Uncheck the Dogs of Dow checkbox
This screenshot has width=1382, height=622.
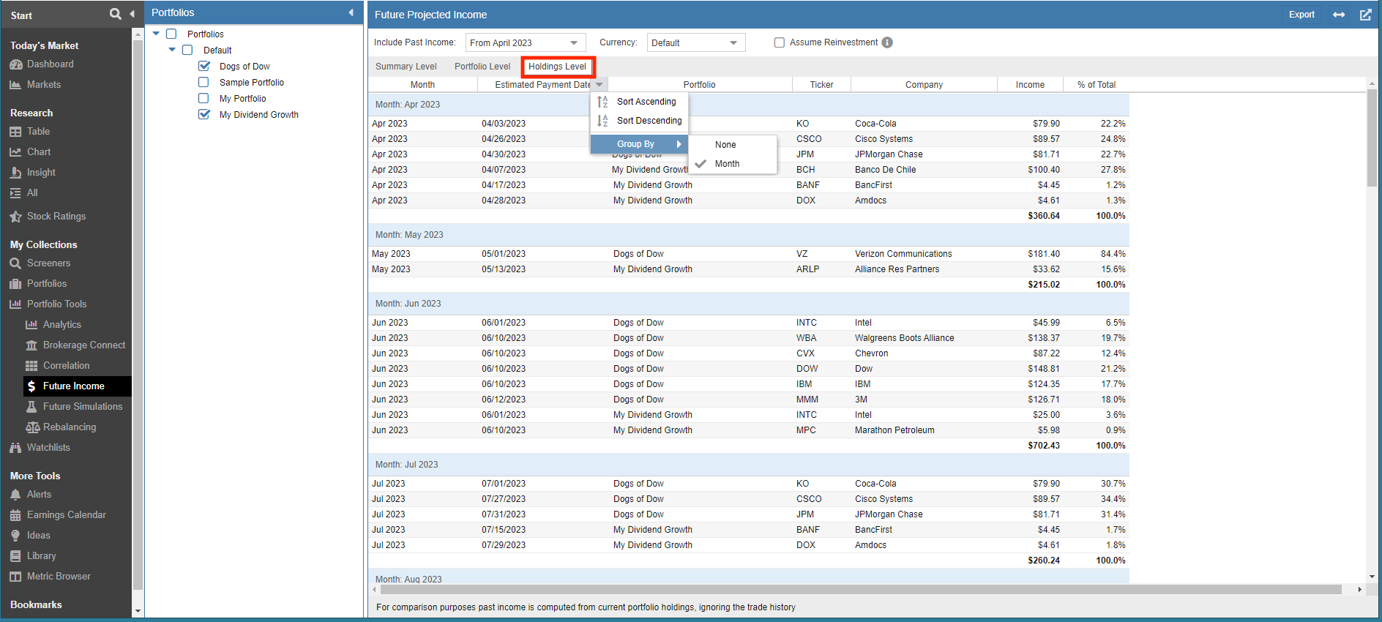pos(204,66)
